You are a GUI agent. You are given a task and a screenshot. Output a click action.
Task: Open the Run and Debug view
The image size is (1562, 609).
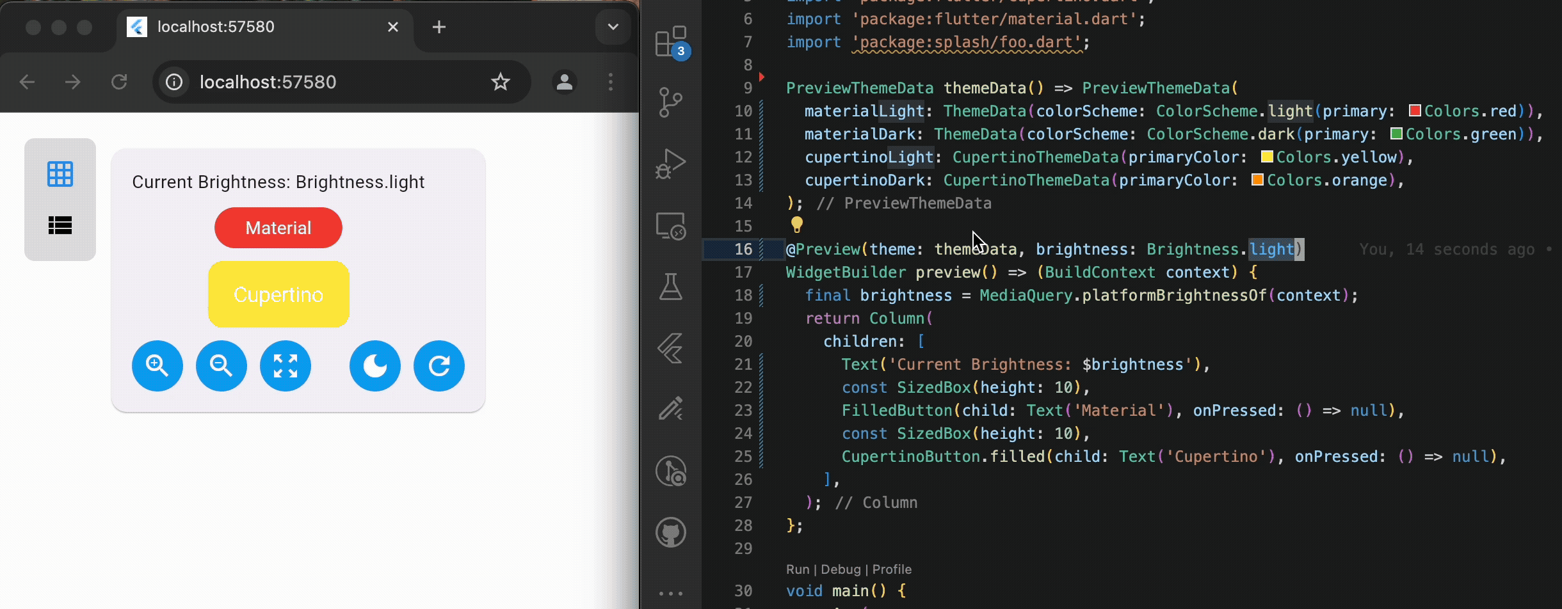[670, 164]
